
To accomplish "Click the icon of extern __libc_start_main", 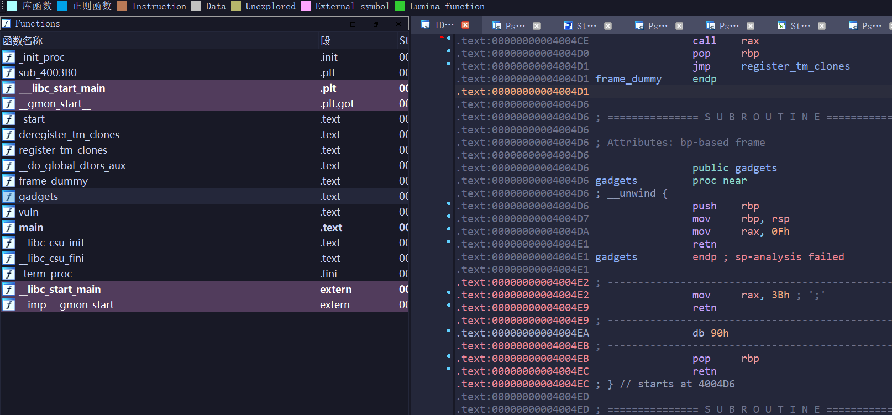I will (x=9, y=289).
